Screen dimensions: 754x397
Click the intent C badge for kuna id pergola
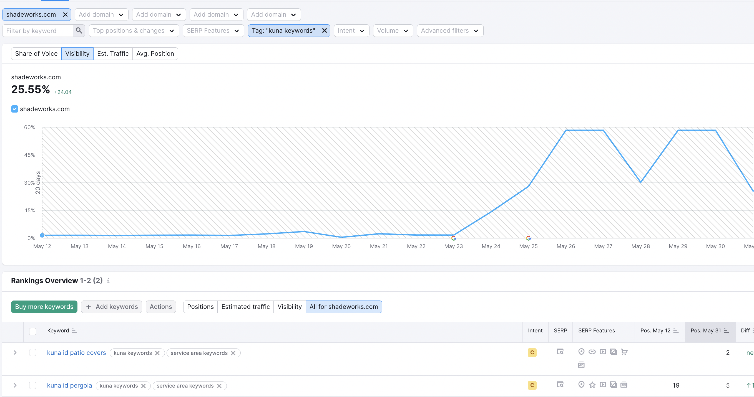(532, 385)
